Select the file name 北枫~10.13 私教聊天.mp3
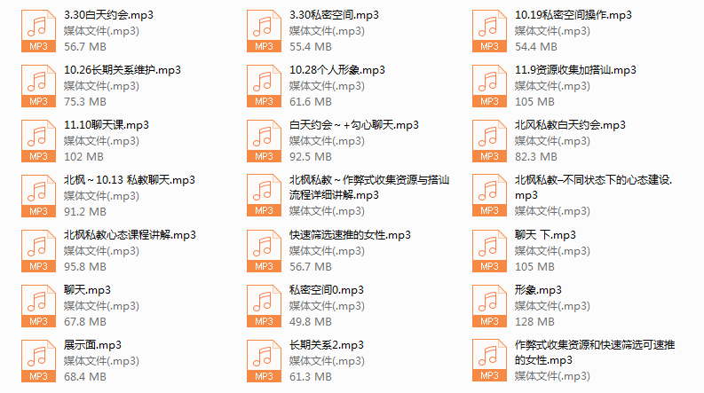 pos(130,180)
